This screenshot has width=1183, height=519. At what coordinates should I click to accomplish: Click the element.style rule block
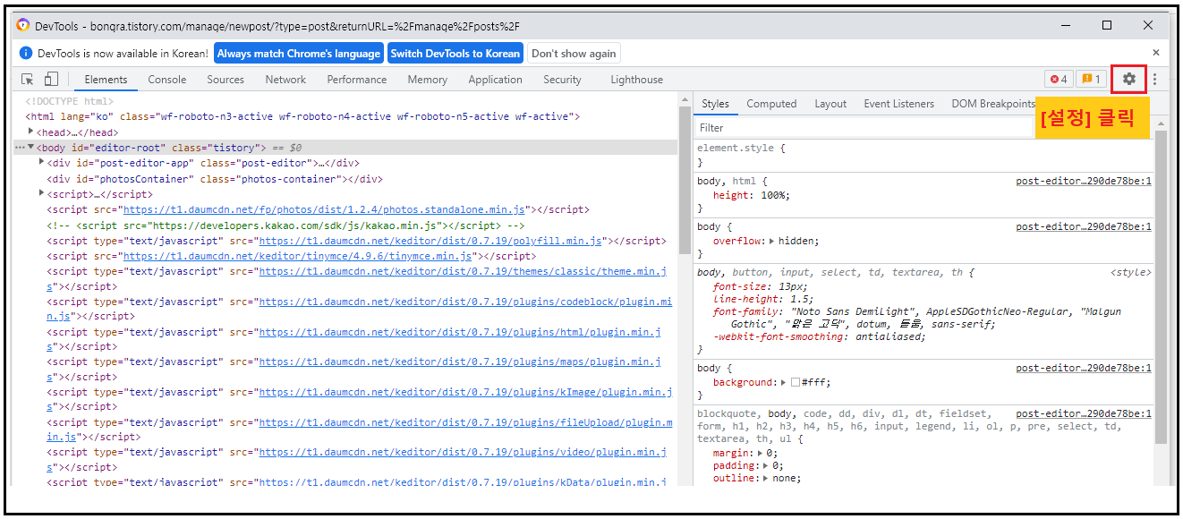[x=923, y=155]
